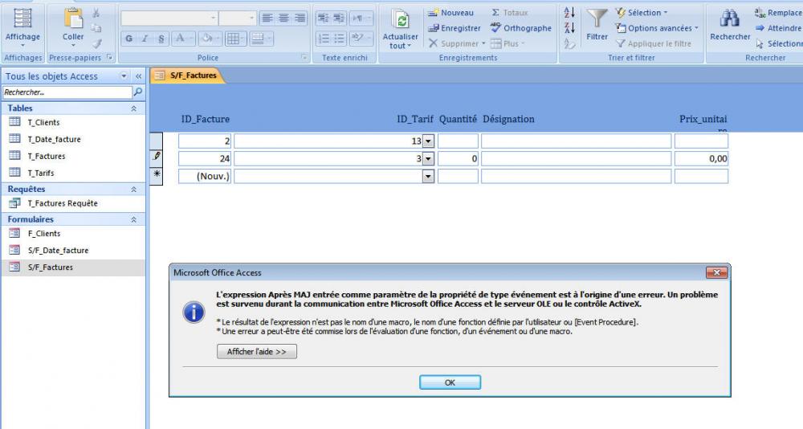Open the Plus more menu
The image size is (803, 429).
point(507,43)
